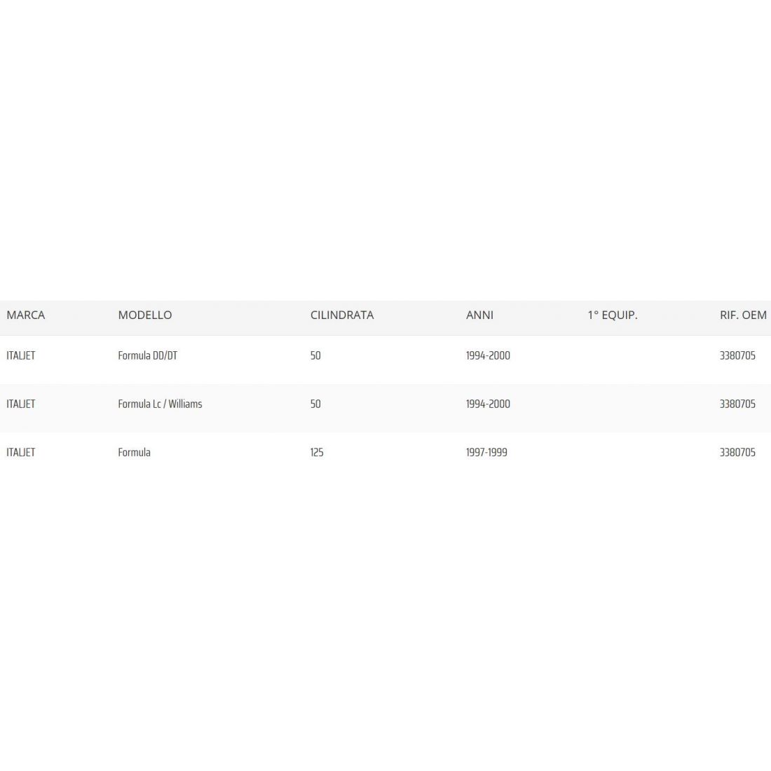Select OEM 3380705 in the 1997-1999 row
The image size is (771, 771).
pos(737,453)
